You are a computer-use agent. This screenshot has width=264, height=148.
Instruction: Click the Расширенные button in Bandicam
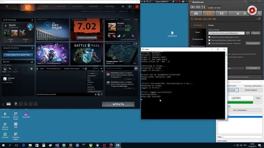(253, 44)
